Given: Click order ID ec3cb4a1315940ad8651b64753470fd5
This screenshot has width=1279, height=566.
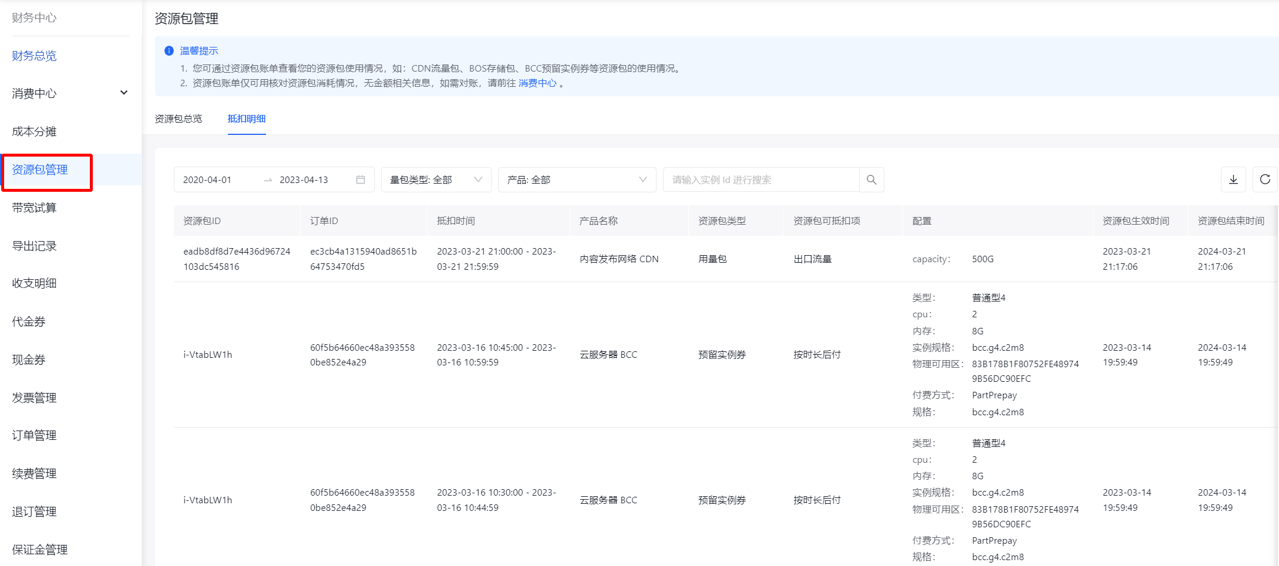Looking at the screenshot, I should point(363,259).
